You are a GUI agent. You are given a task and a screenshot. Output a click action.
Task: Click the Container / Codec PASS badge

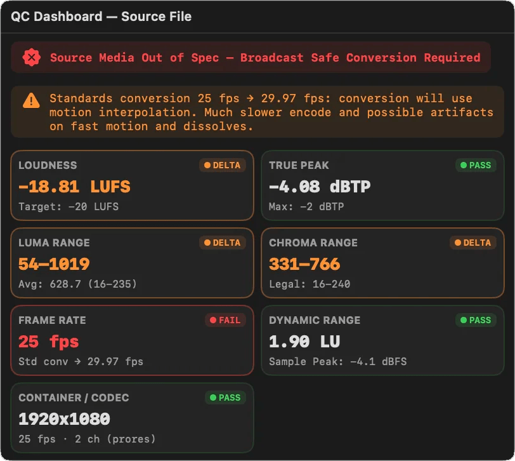point(225,398)
